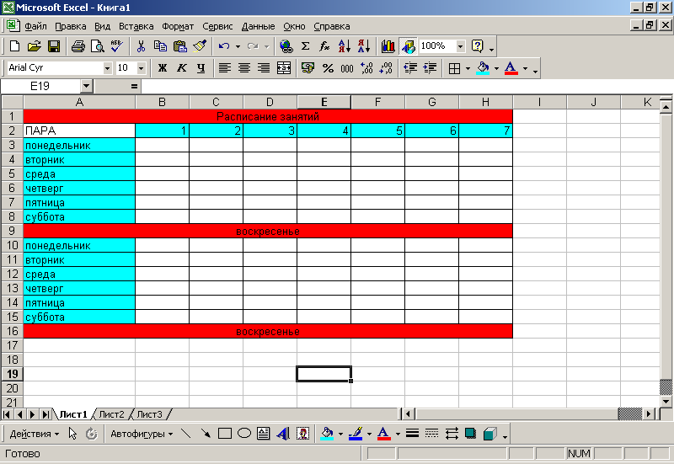This screenshot has height=464, width=674.
Task: Toggle italic К formatting
Action: pos(182,68)
